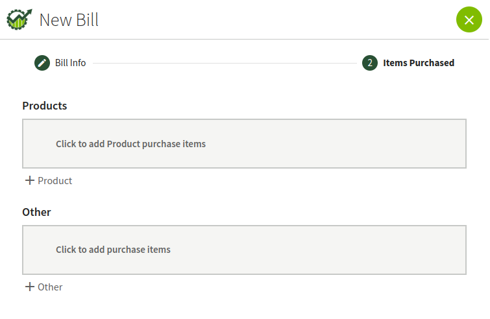Click to add Product purchase items box

[244, 143]
